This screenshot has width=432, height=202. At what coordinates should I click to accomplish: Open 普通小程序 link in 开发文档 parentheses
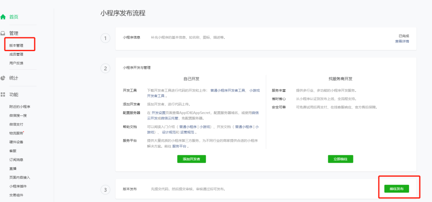point(244,127)
